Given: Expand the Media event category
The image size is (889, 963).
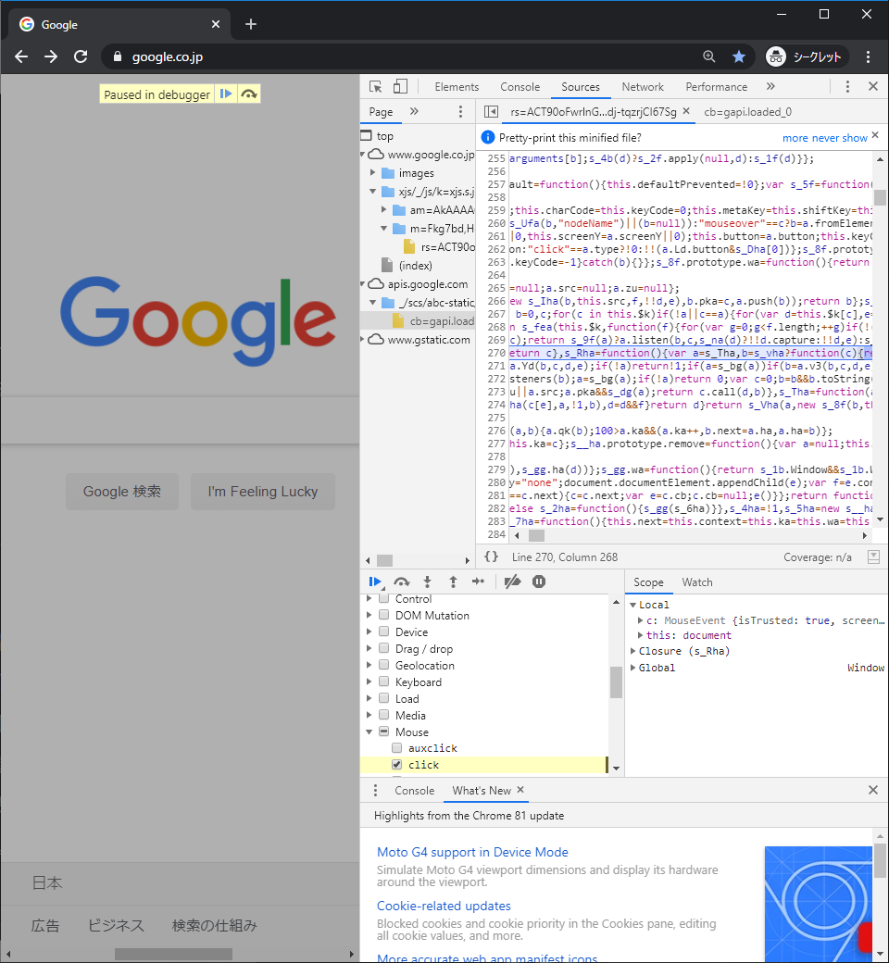Looking at the screenshot, I should pos(369,715).
